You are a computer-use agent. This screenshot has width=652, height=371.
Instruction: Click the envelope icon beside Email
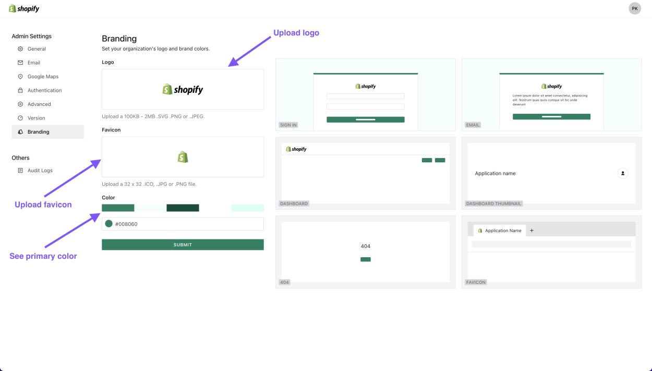pyautogui.click(x=20, y=63)
